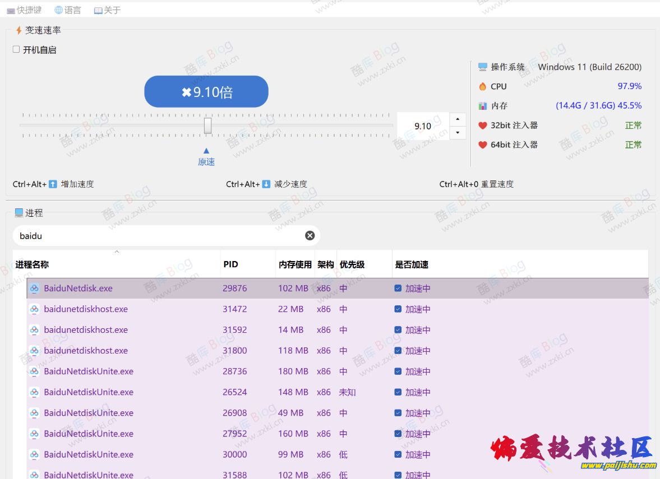The width and height of the screenshot is (660, 479).
Task: Click the memory usage chart icon
Action: [482, 106]
